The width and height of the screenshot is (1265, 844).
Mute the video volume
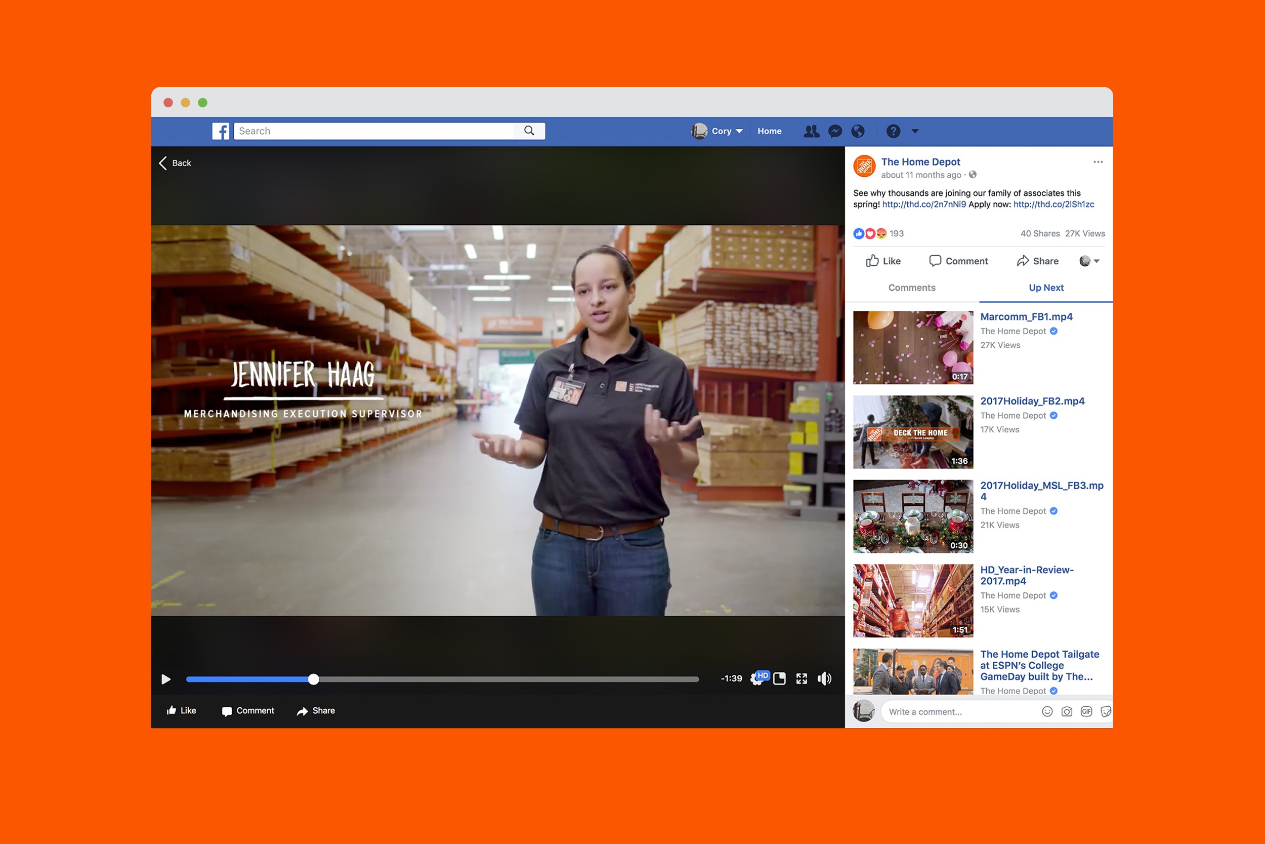tap(824, 679)
